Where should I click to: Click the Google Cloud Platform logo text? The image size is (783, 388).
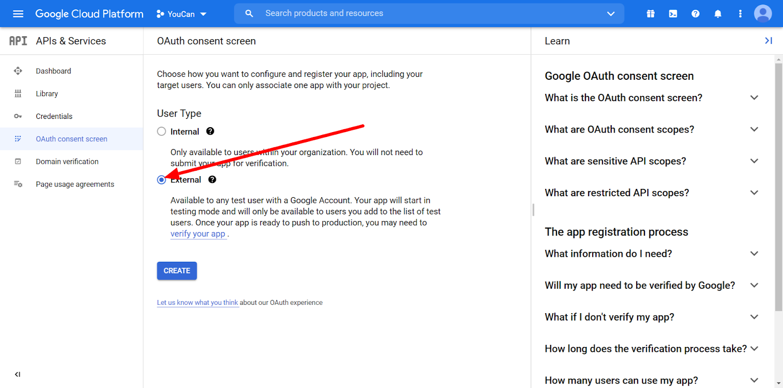(x=89, y=14)
